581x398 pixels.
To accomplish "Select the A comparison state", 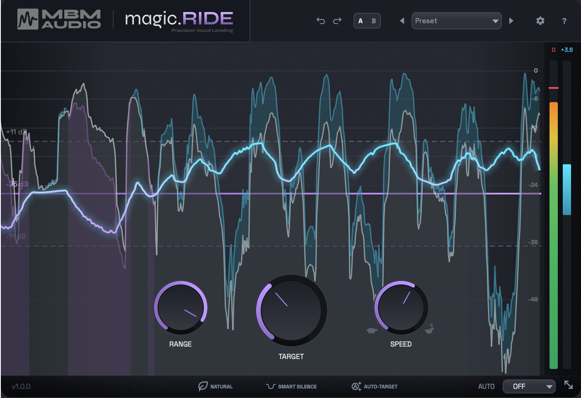I will (361, 21).
